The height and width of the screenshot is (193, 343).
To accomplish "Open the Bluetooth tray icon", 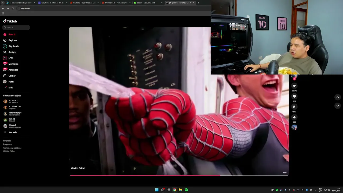I will click(x=307, y=190).
